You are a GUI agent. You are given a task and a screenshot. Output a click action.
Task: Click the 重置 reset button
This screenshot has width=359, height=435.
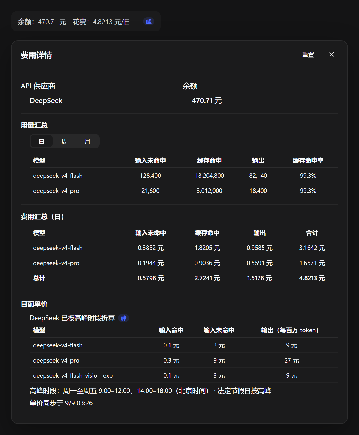[308, 55]
